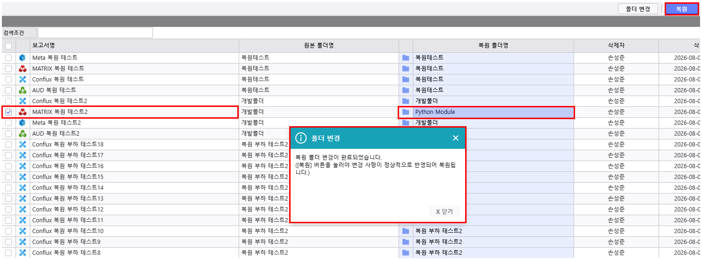
Task: Uncheck the MATRIX 복원 테스트2 row checkbox
Action: click(x=8, y=112)
